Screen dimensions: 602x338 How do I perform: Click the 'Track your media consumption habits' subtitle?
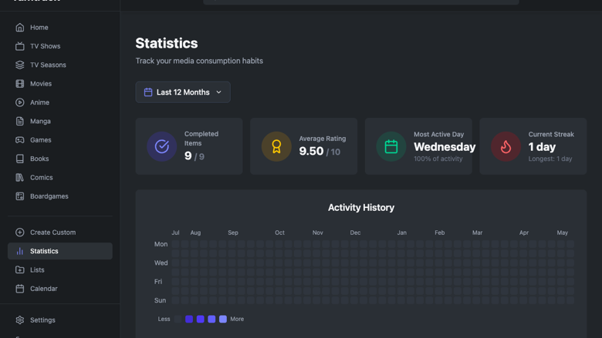199,61
